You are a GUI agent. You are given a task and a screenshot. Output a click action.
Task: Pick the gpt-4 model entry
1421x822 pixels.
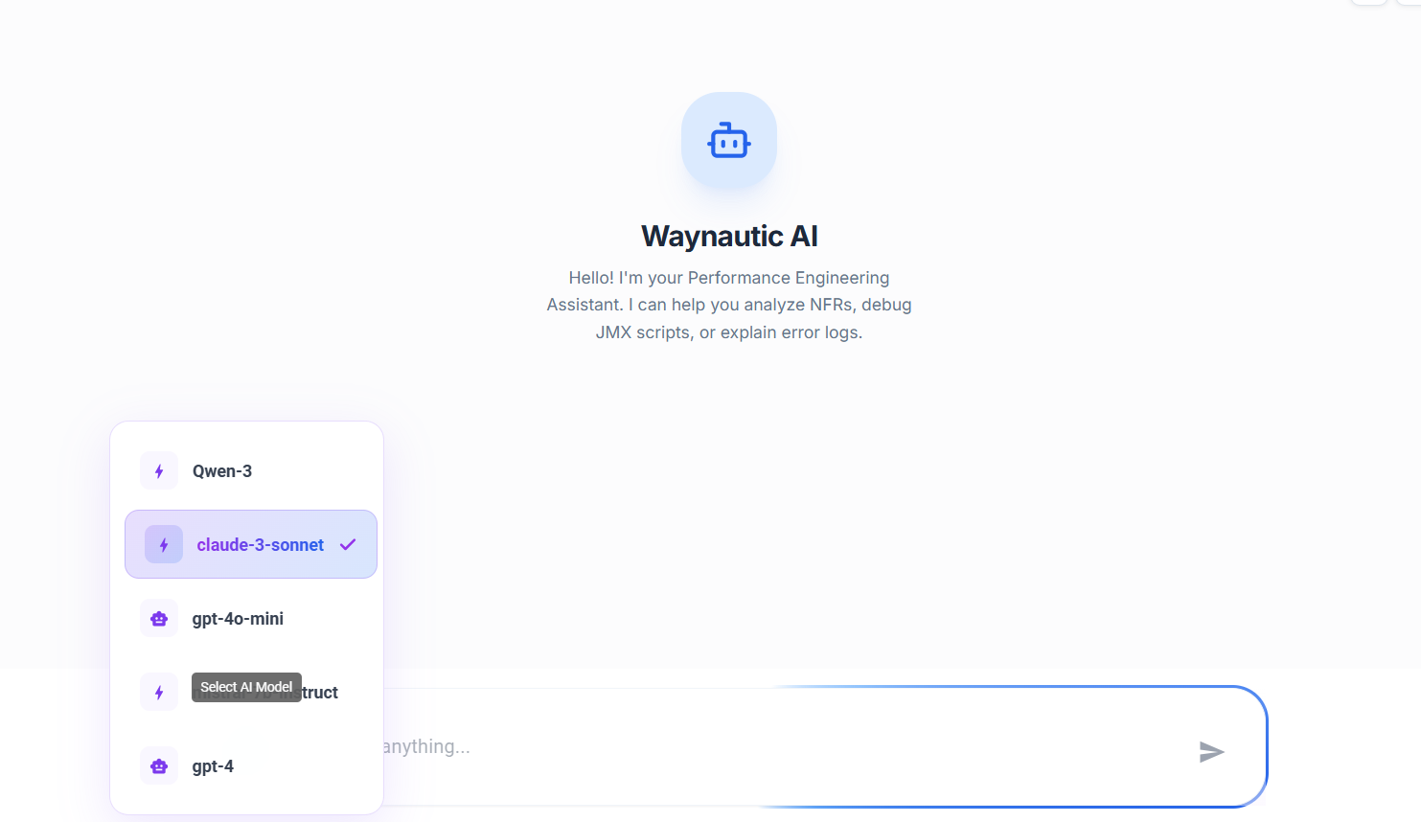[x=213, y=766]
